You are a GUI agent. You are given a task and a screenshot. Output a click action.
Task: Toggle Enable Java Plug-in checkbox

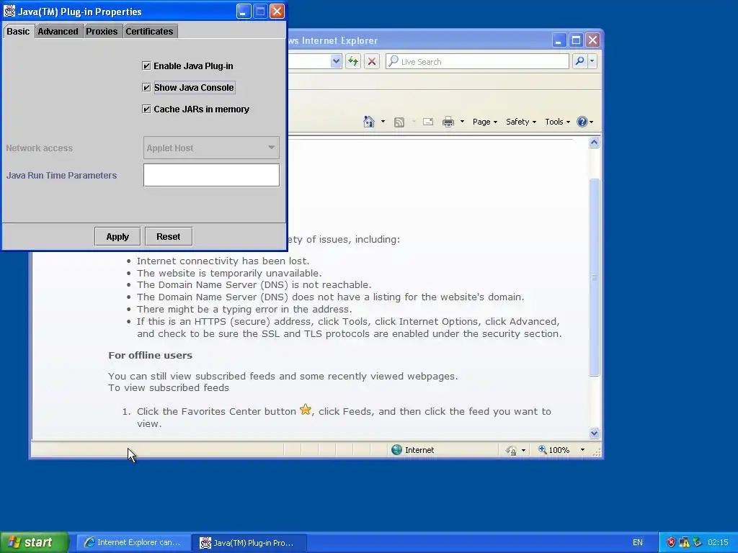coord(146,66)
